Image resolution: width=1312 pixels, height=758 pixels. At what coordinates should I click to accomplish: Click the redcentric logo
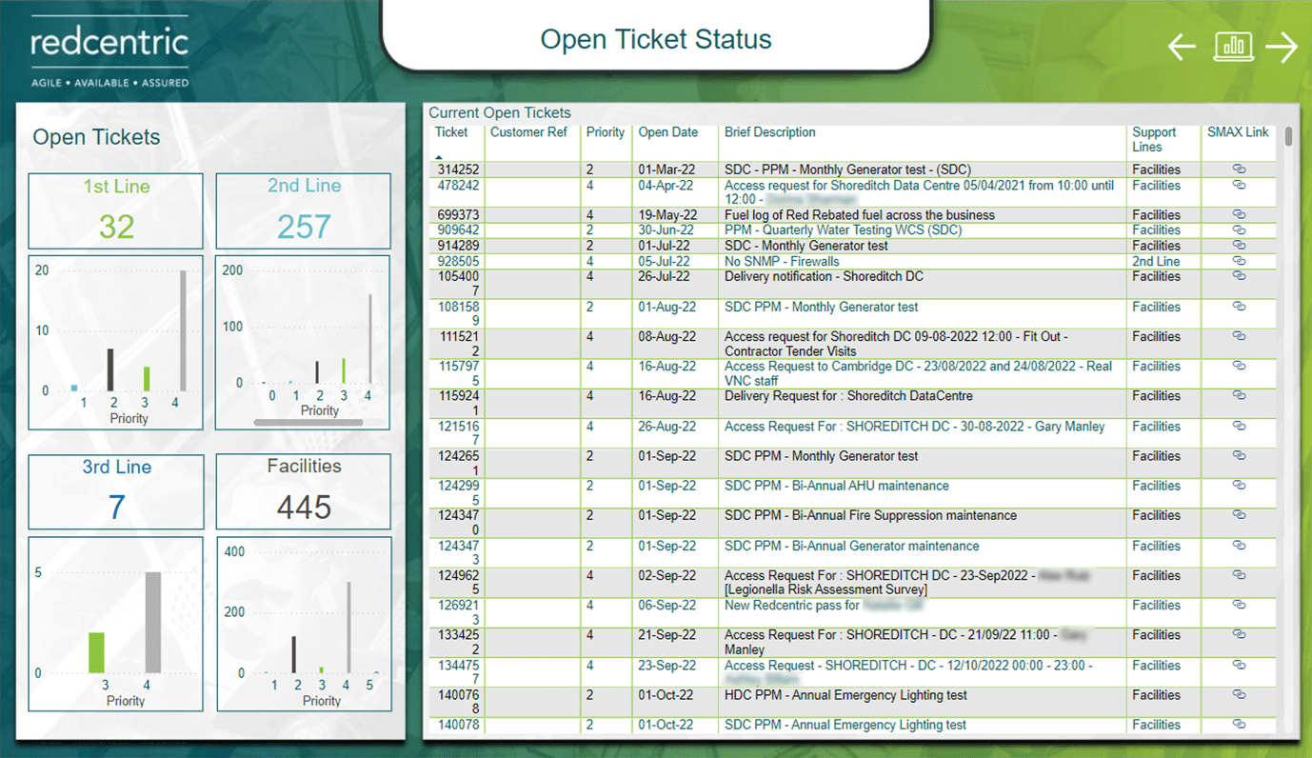point(109,52)
